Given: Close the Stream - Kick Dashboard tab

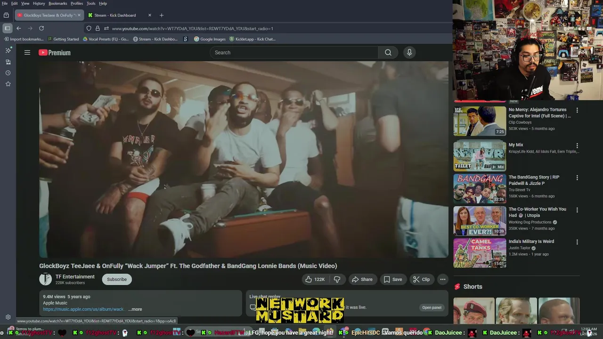Looking at the screenshot, I should pyautogui.click(x=150, y=15).
